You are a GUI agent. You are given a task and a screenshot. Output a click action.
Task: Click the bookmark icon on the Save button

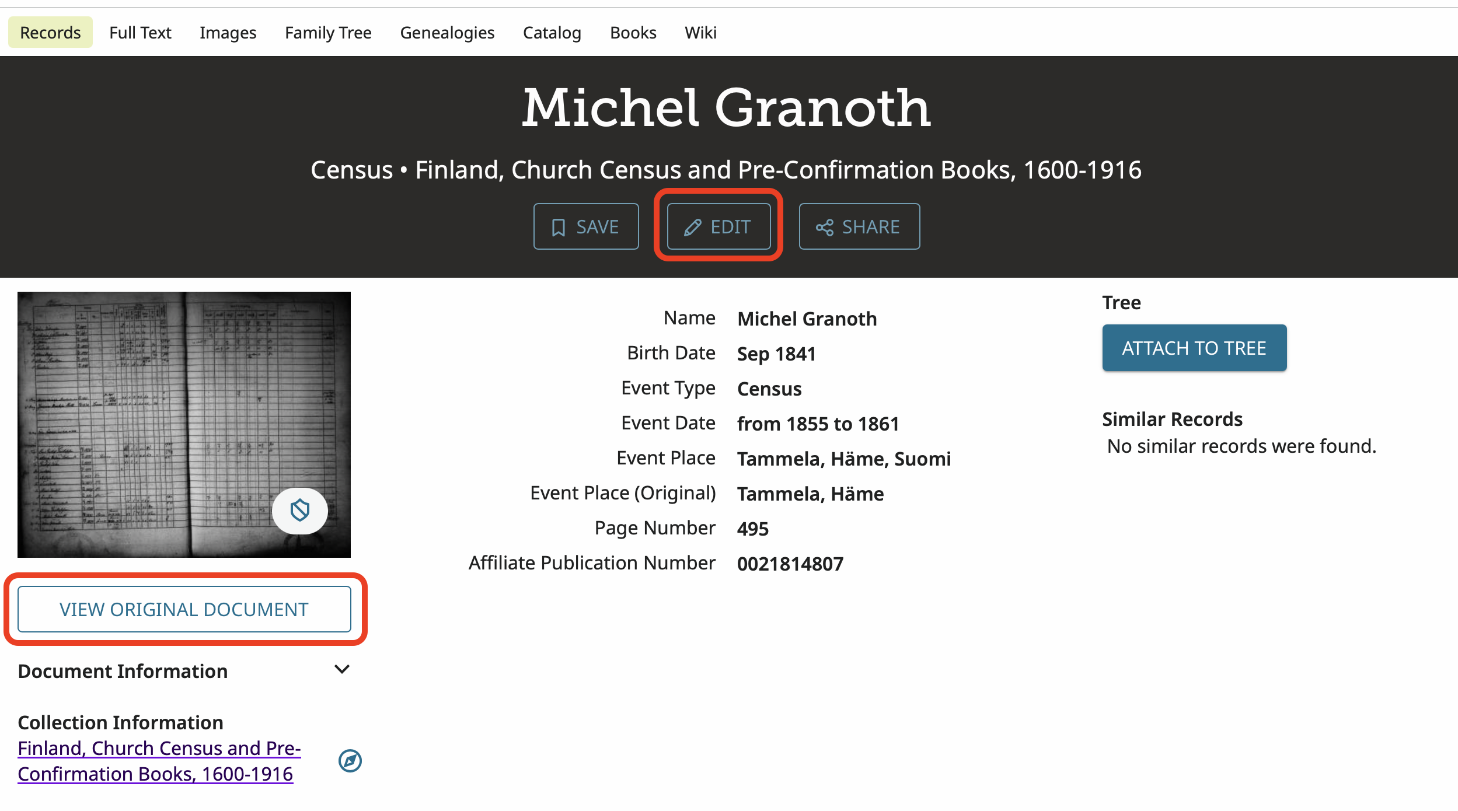pyautogui.click(x=558, y=227)
